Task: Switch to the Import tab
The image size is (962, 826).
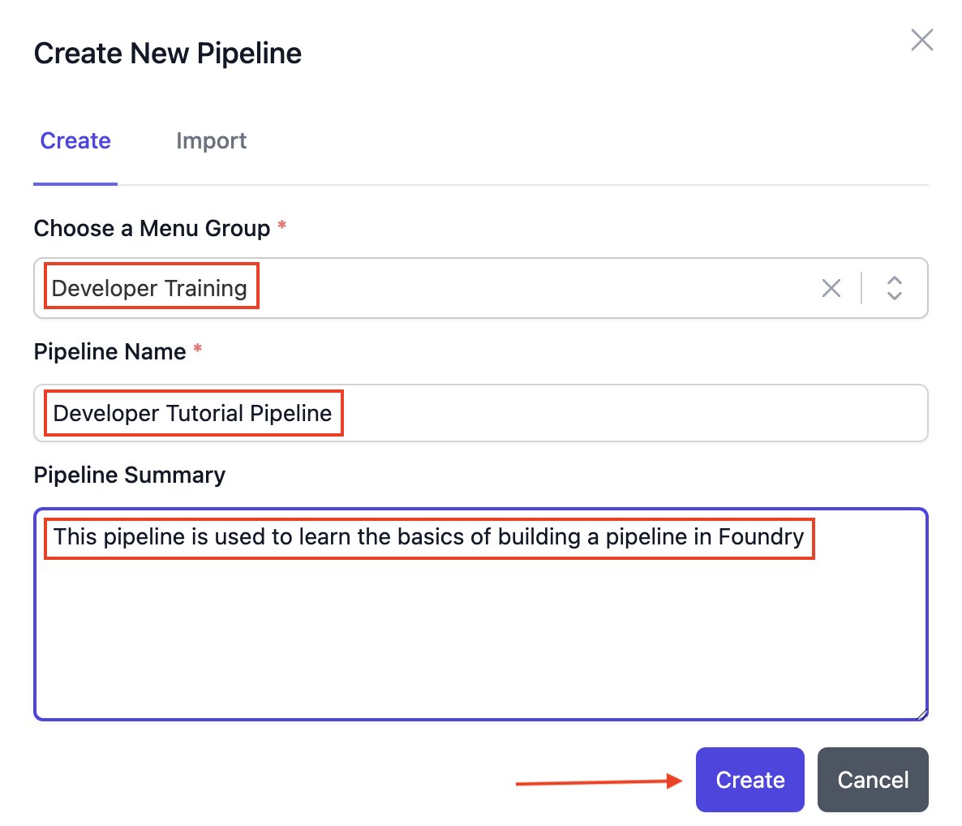Action: click(211, 140)
